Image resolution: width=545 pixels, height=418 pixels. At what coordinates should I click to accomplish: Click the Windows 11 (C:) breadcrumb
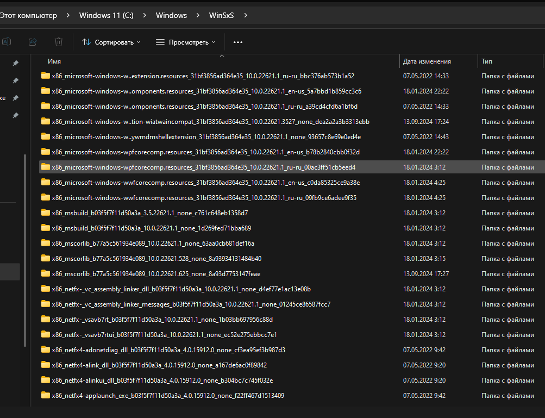[107, 15]
